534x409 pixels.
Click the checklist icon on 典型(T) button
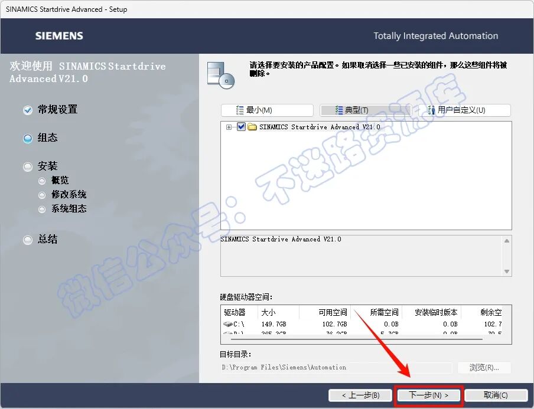pyautogui.click(x=339, y=110)
